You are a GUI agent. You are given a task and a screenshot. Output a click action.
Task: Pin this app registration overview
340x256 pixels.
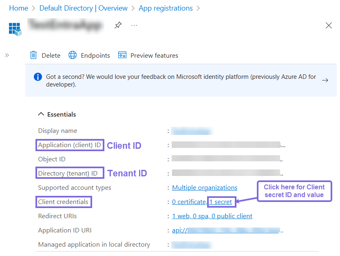(118, 25)
